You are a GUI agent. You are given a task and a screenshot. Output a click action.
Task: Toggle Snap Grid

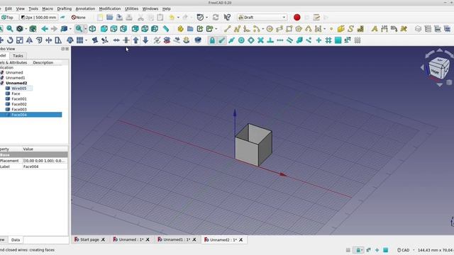click(328, 40)
